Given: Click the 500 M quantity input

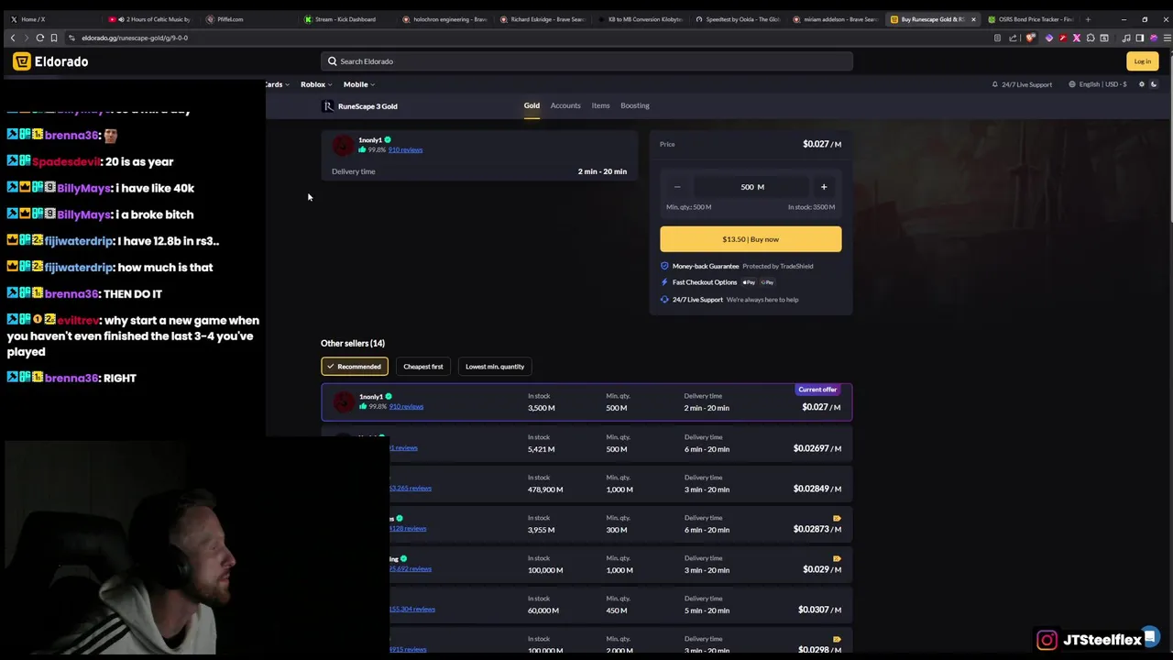Looking at the screenshot, I should [751, 187].
